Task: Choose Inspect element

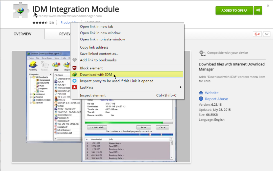Action: pyautogui.click(x=127, y=96)
